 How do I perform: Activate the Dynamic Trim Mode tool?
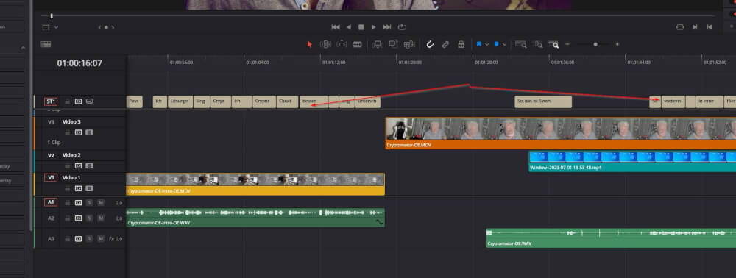[342, 44]
